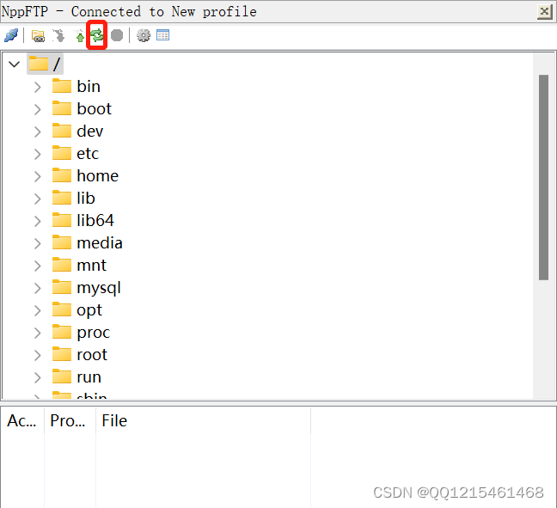Click the run folder icon
Viewport: 557px width, 508px height.
point(62,376)
